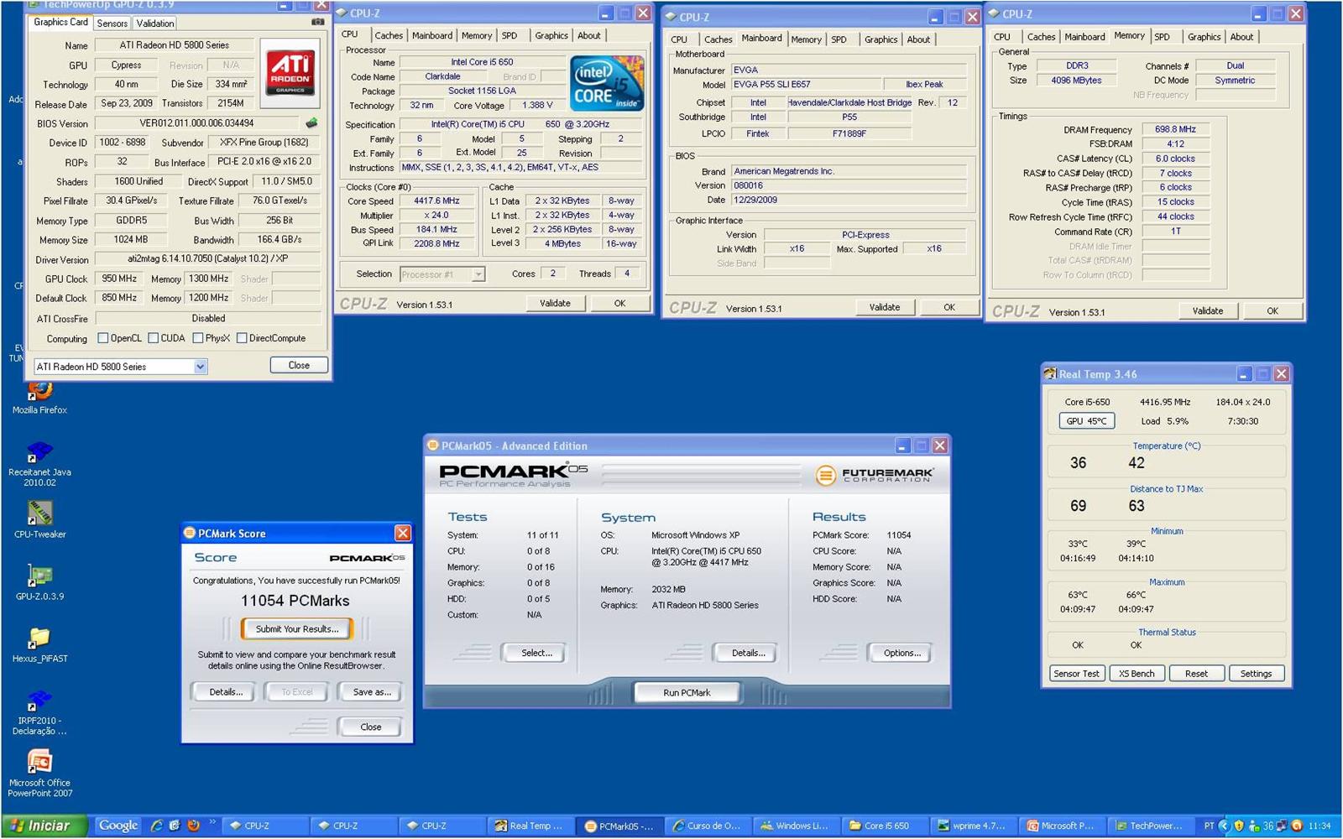Click OK in the CPU-Z window showing Motherboard info
Image resolution: width=1343 pixels, height=839 pixels.
point(949,307)
